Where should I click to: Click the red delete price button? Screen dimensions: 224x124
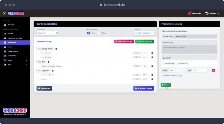[x=213, y=70]
